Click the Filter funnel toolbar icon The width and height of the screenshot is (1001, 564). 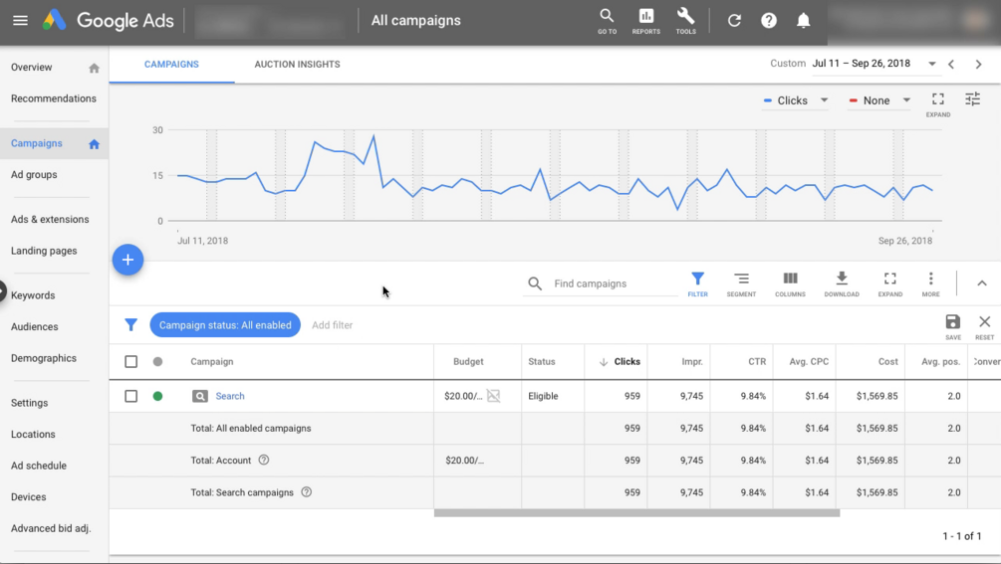pyautogui.click(x=698, y=284)
